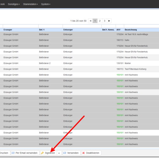The height and width of the screenshot is (159, 159).
Task: Select page 1 in pagination
Action: pos(95,21)
